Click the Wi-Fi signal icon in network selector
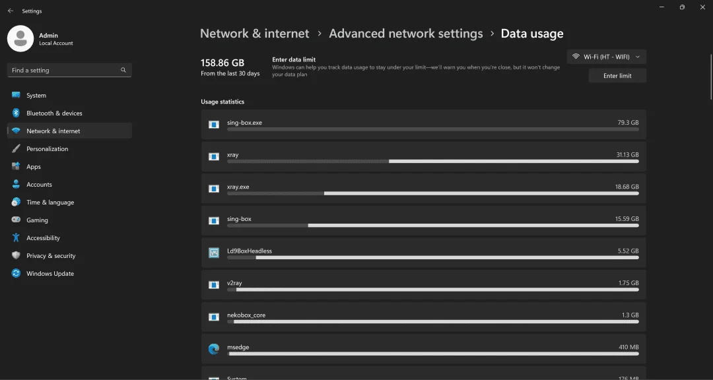Viewport: 713px width, 380px height. point(576,57)
